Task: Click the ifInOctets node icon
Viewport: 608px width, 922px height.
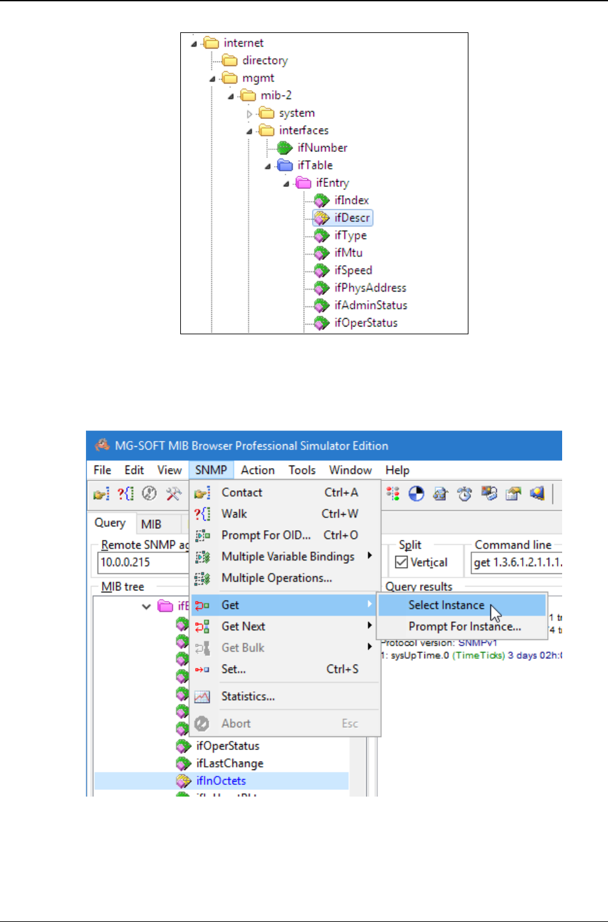Action: [x=183, y=781]
